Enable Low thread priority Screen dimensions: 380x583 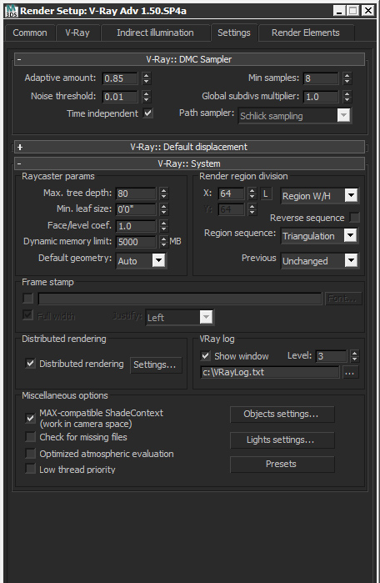point(30,469)
